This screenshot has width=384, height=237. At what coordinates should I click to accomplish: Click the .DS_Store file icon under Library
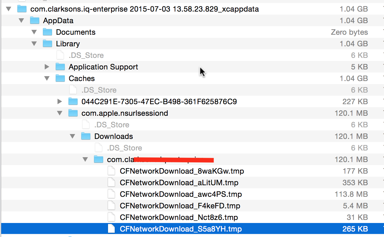(61, 55)
